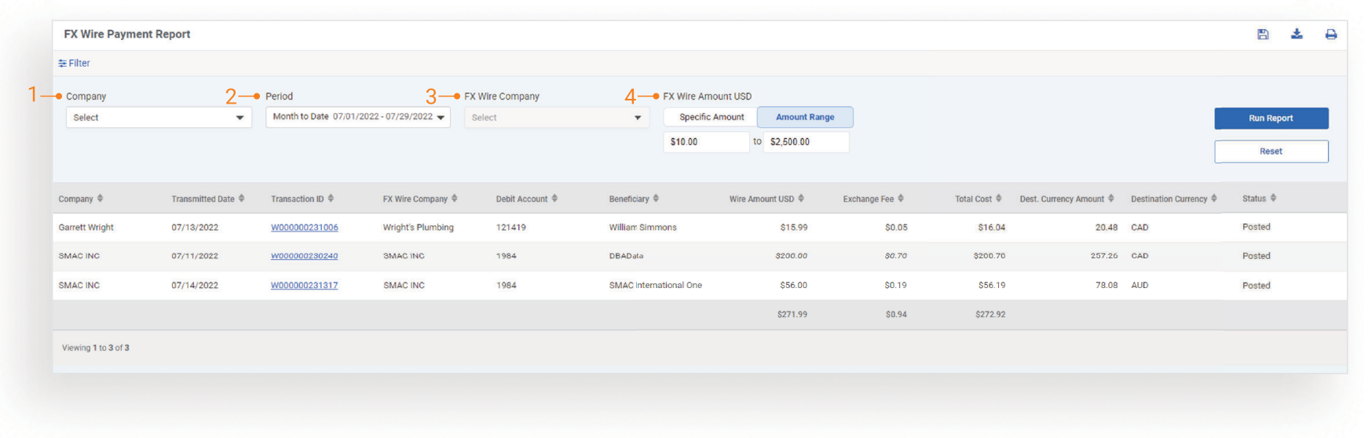Image resolution: width=1368 pixels, height=438 pixels.
Task: Open the Period date range dropdown
Action: tap(358, 117)
